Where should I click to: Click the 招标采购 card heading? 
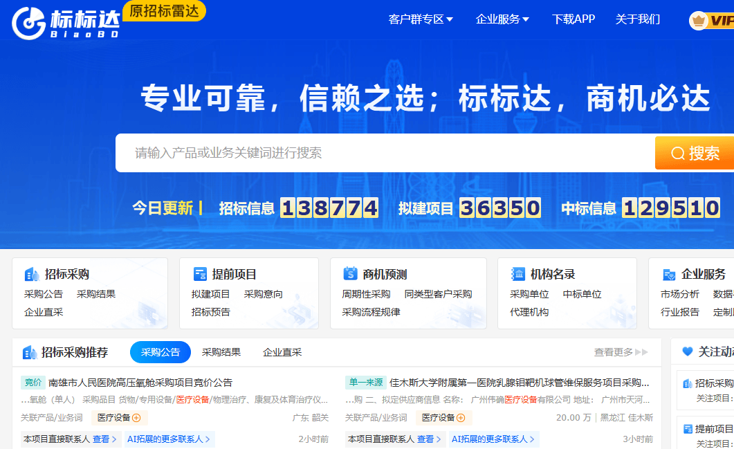[x=67, y=275]
